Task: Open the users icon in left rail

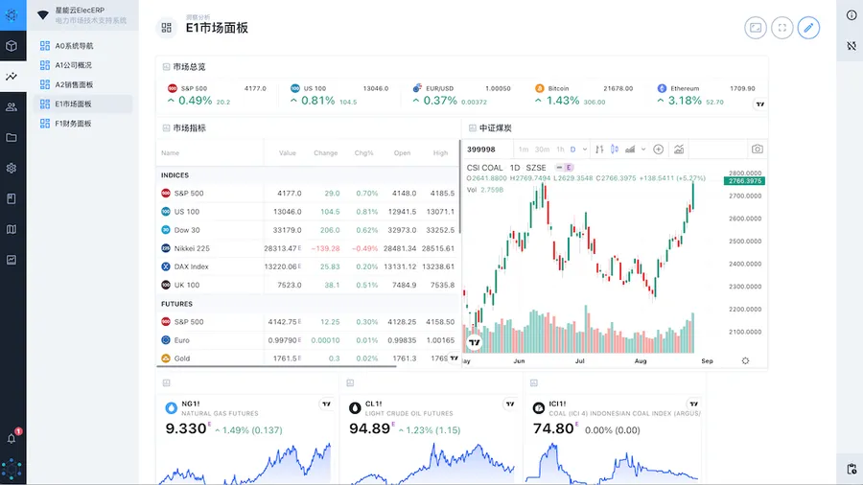Action: [12, 107]
